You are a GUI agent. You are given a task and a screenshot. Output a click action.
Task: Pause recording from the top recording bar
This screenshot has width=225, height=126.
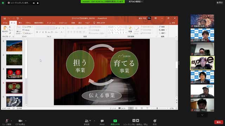34,3
